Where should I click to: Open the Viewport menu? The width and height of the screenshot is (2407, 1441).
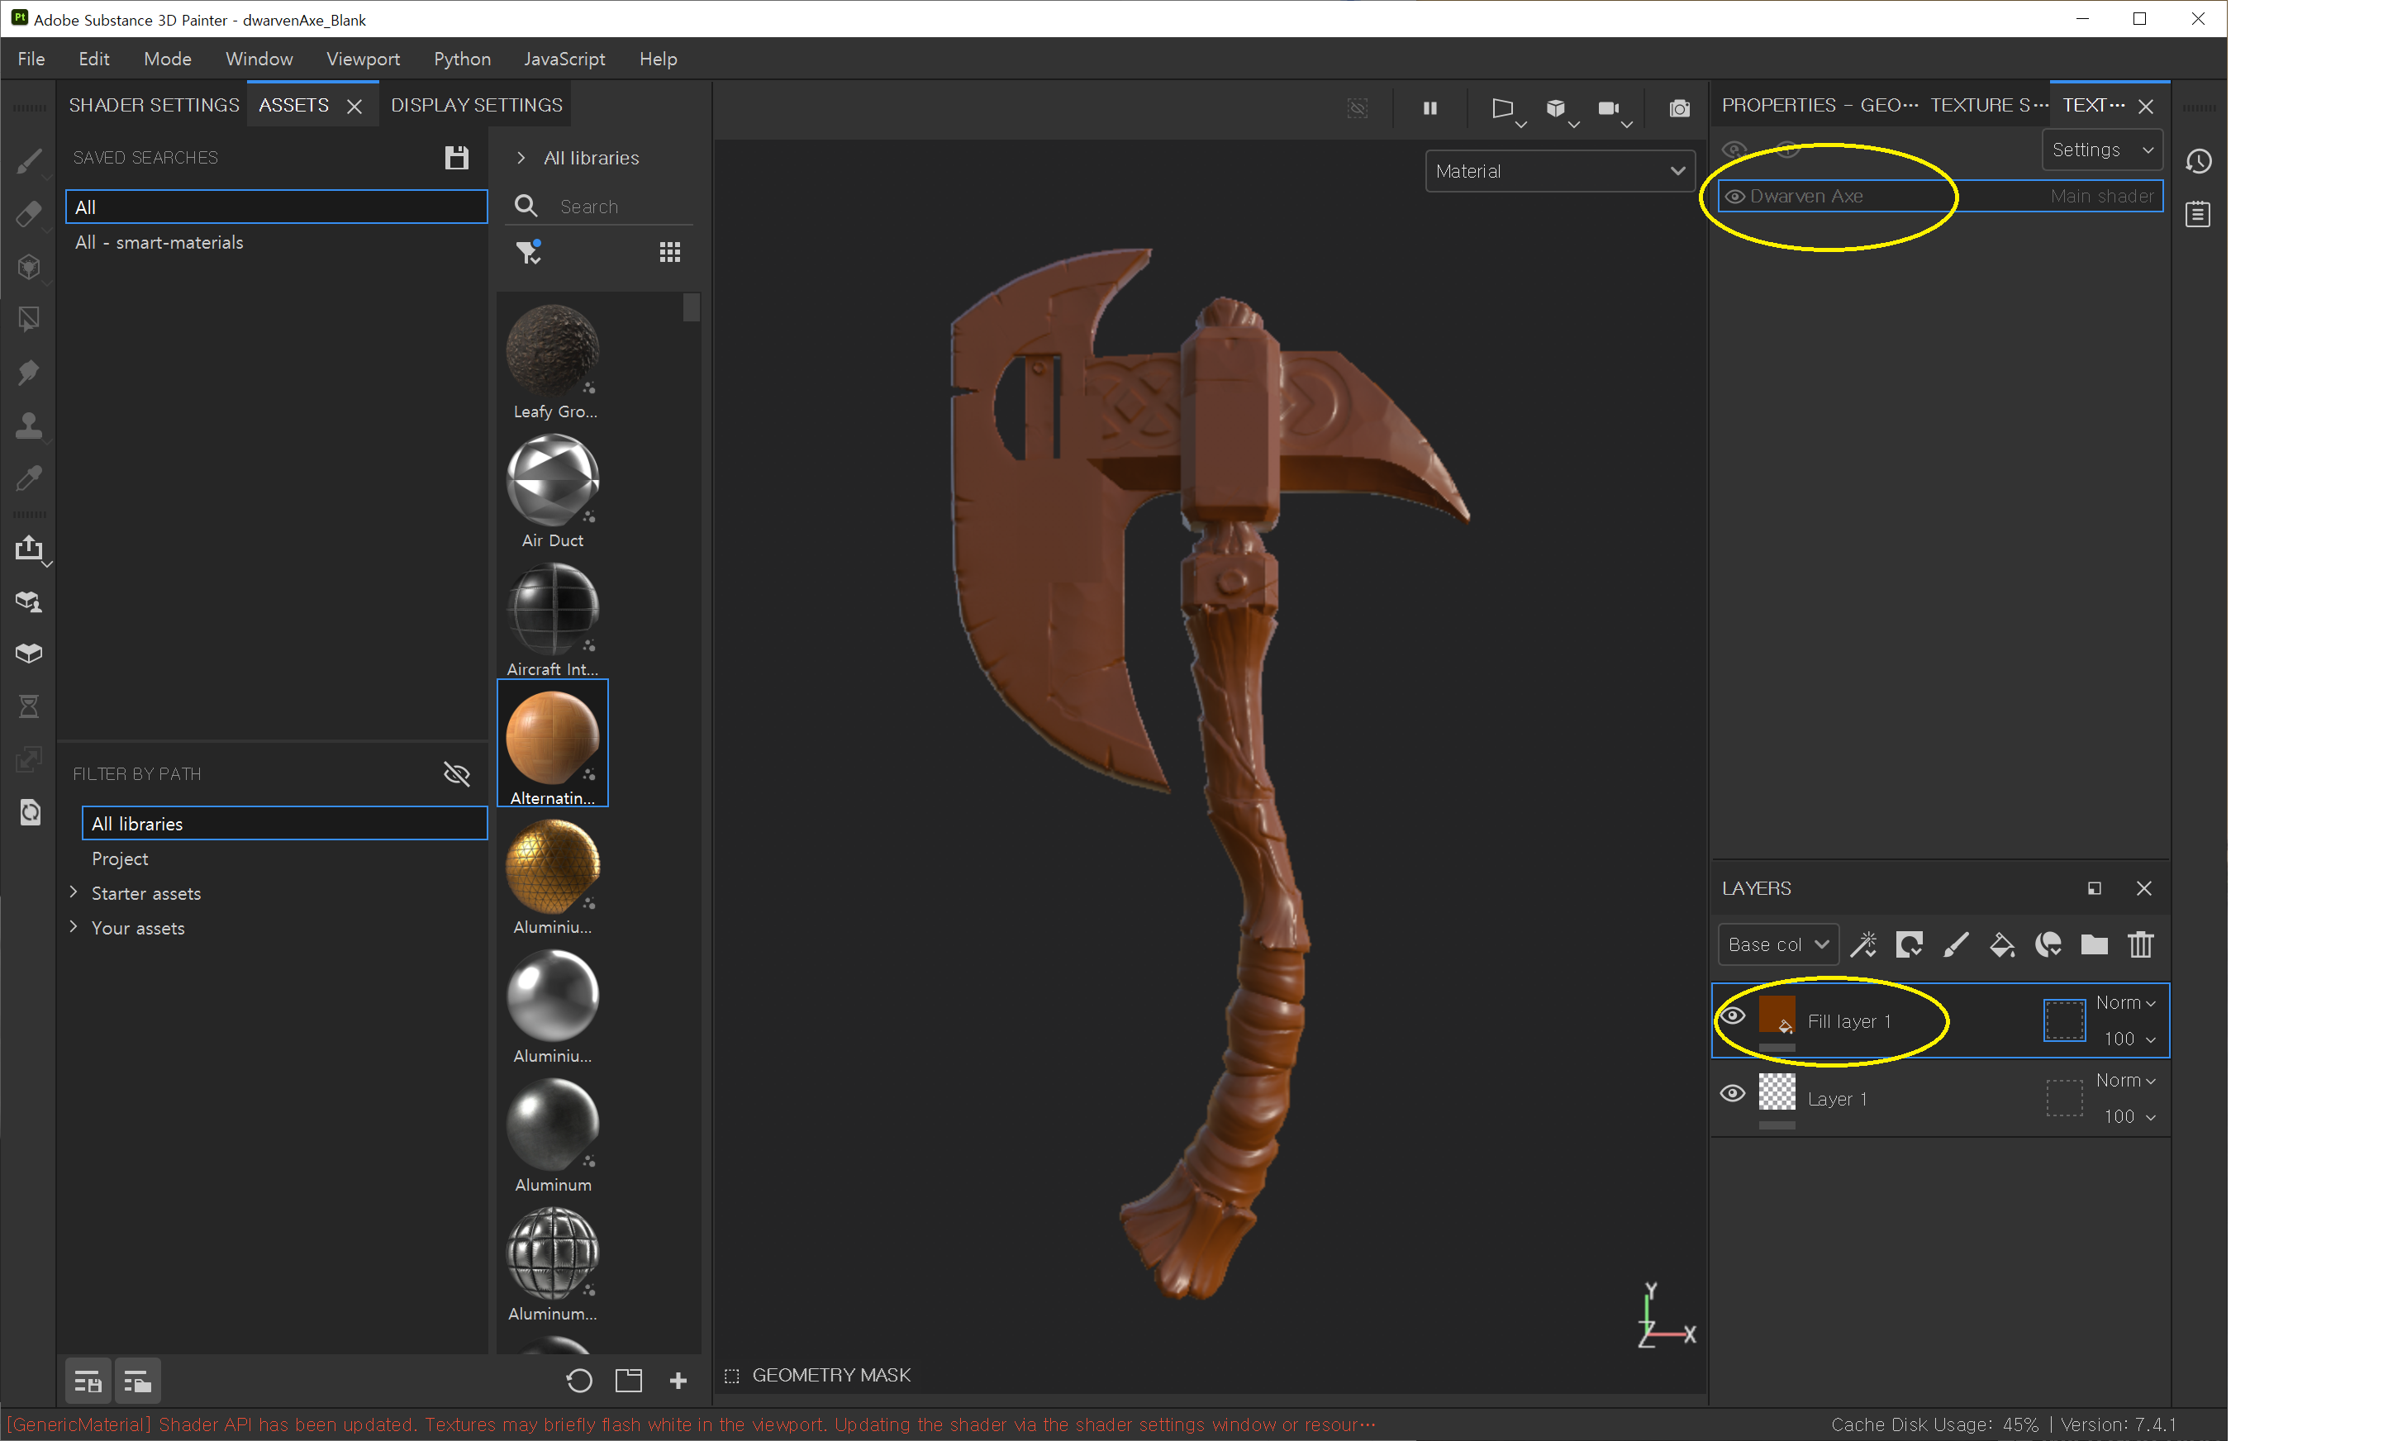(x=362, y=59)
